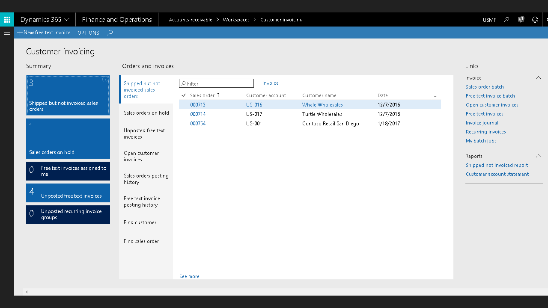This screenshot has height=308, width=548.
Task: Click the info icon on Shipped tile
Action: click(x=105, y=80)
